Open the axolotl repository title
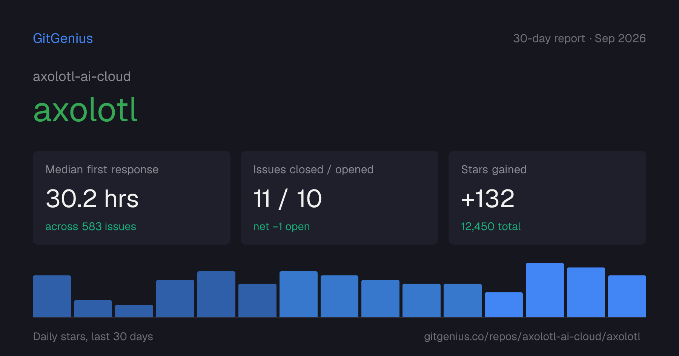The width and height of the screenshot is (679, 356). coord(85,110)
